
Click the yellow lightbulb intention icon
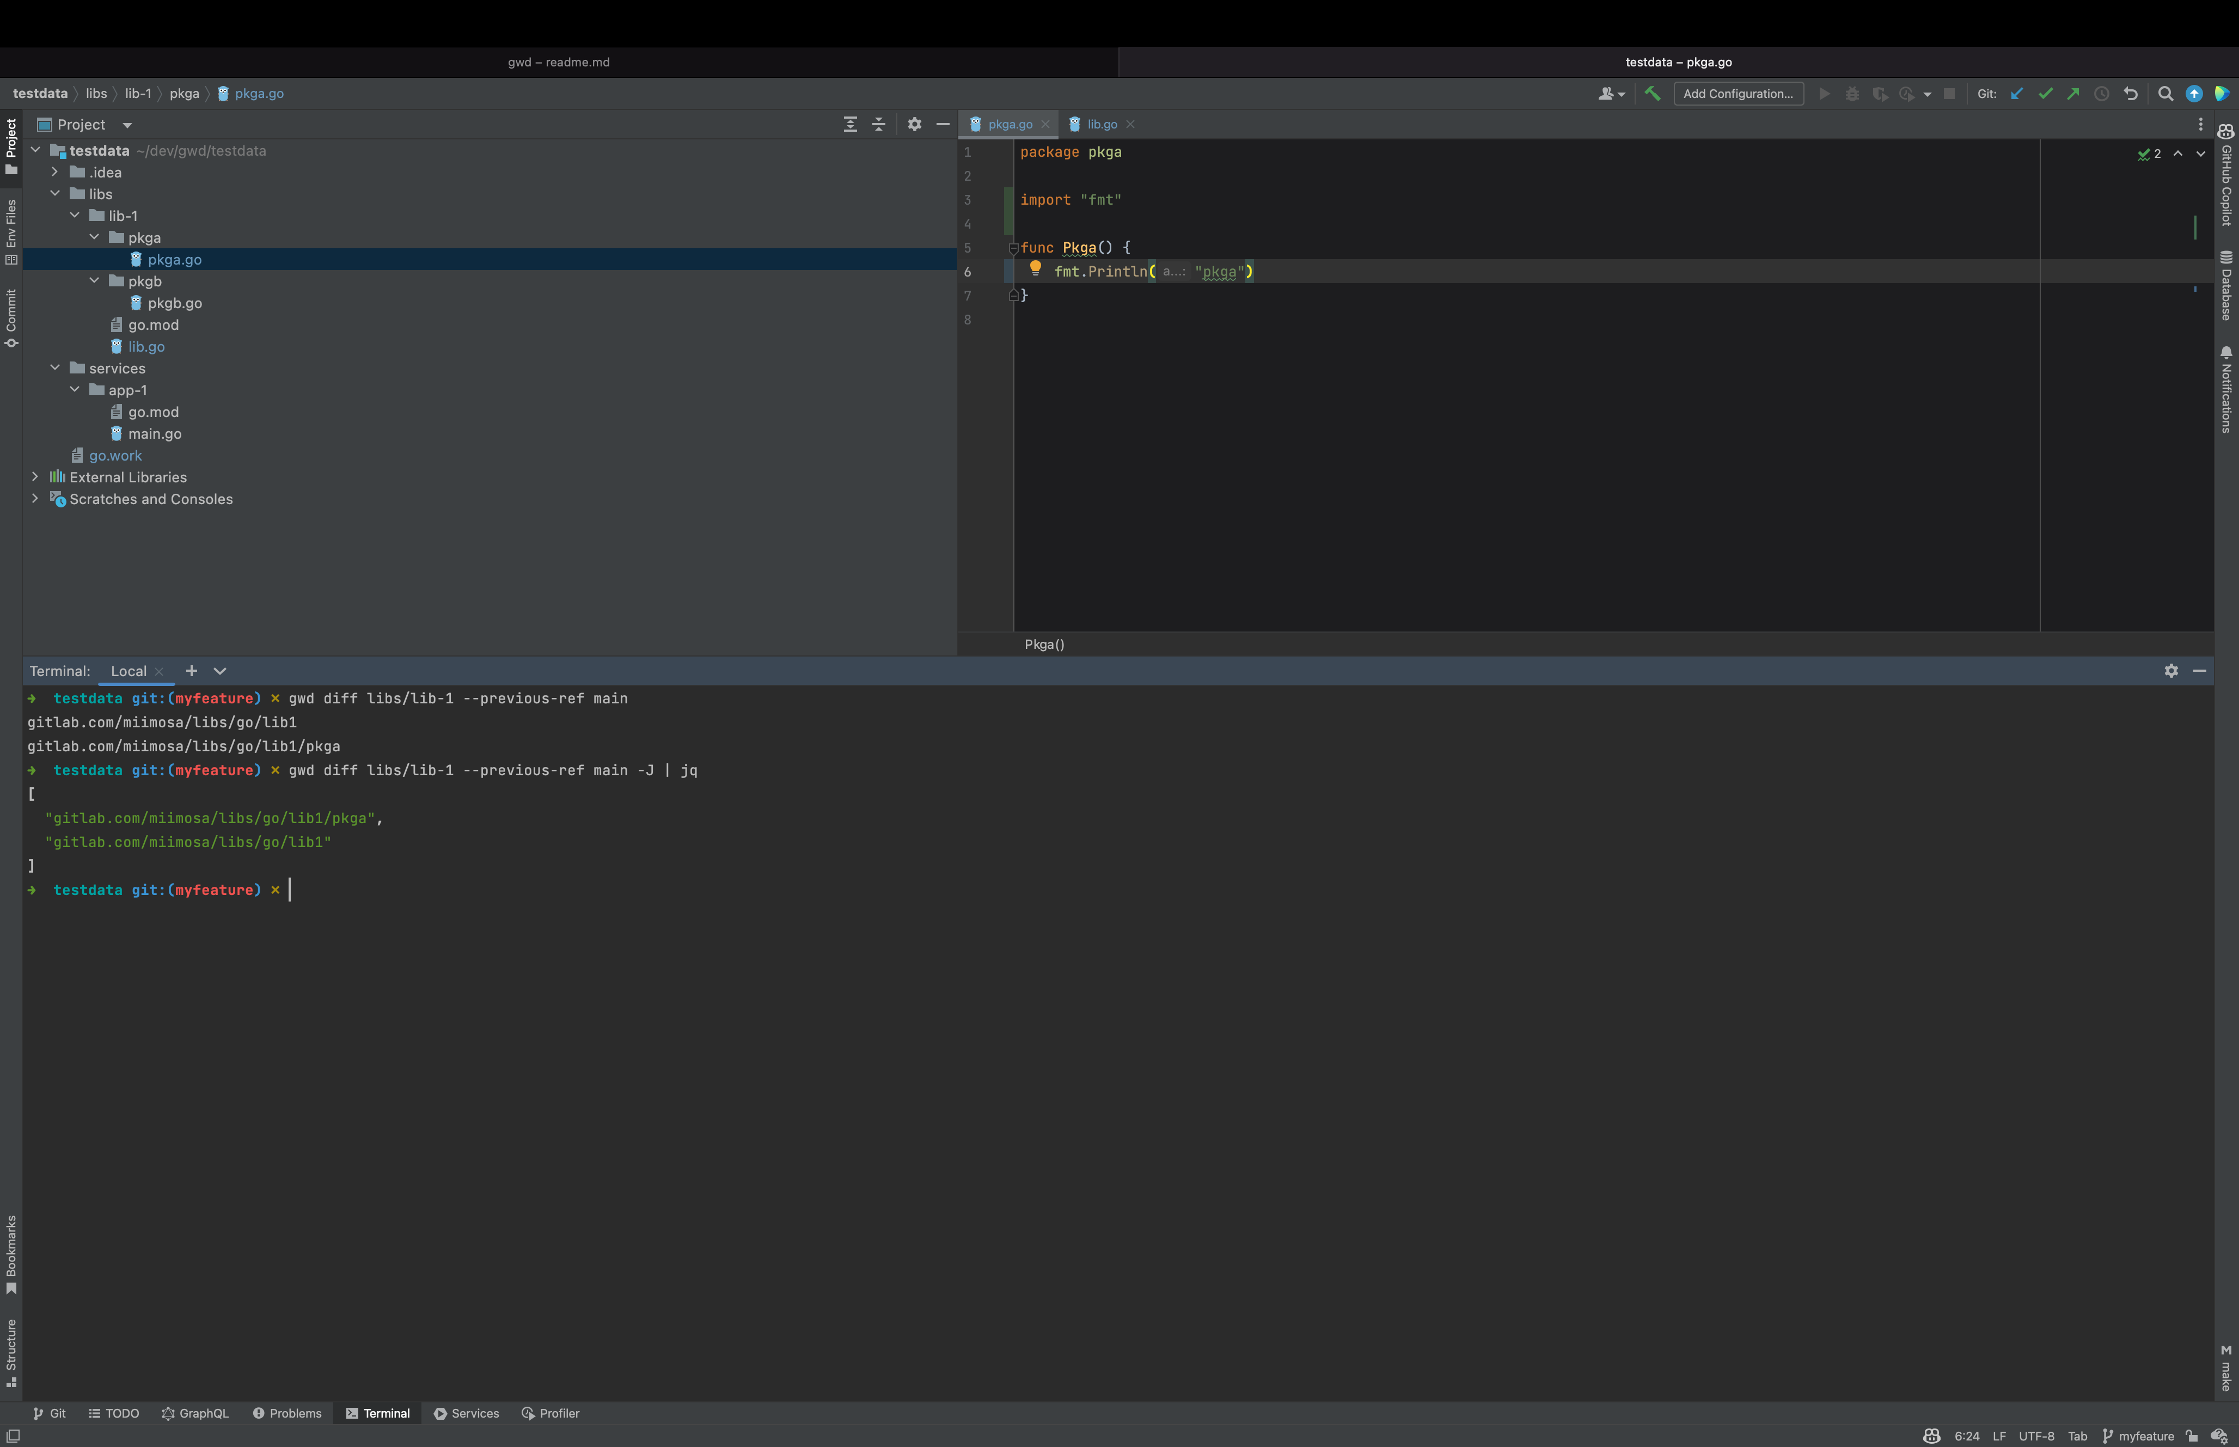[1036, 269]
